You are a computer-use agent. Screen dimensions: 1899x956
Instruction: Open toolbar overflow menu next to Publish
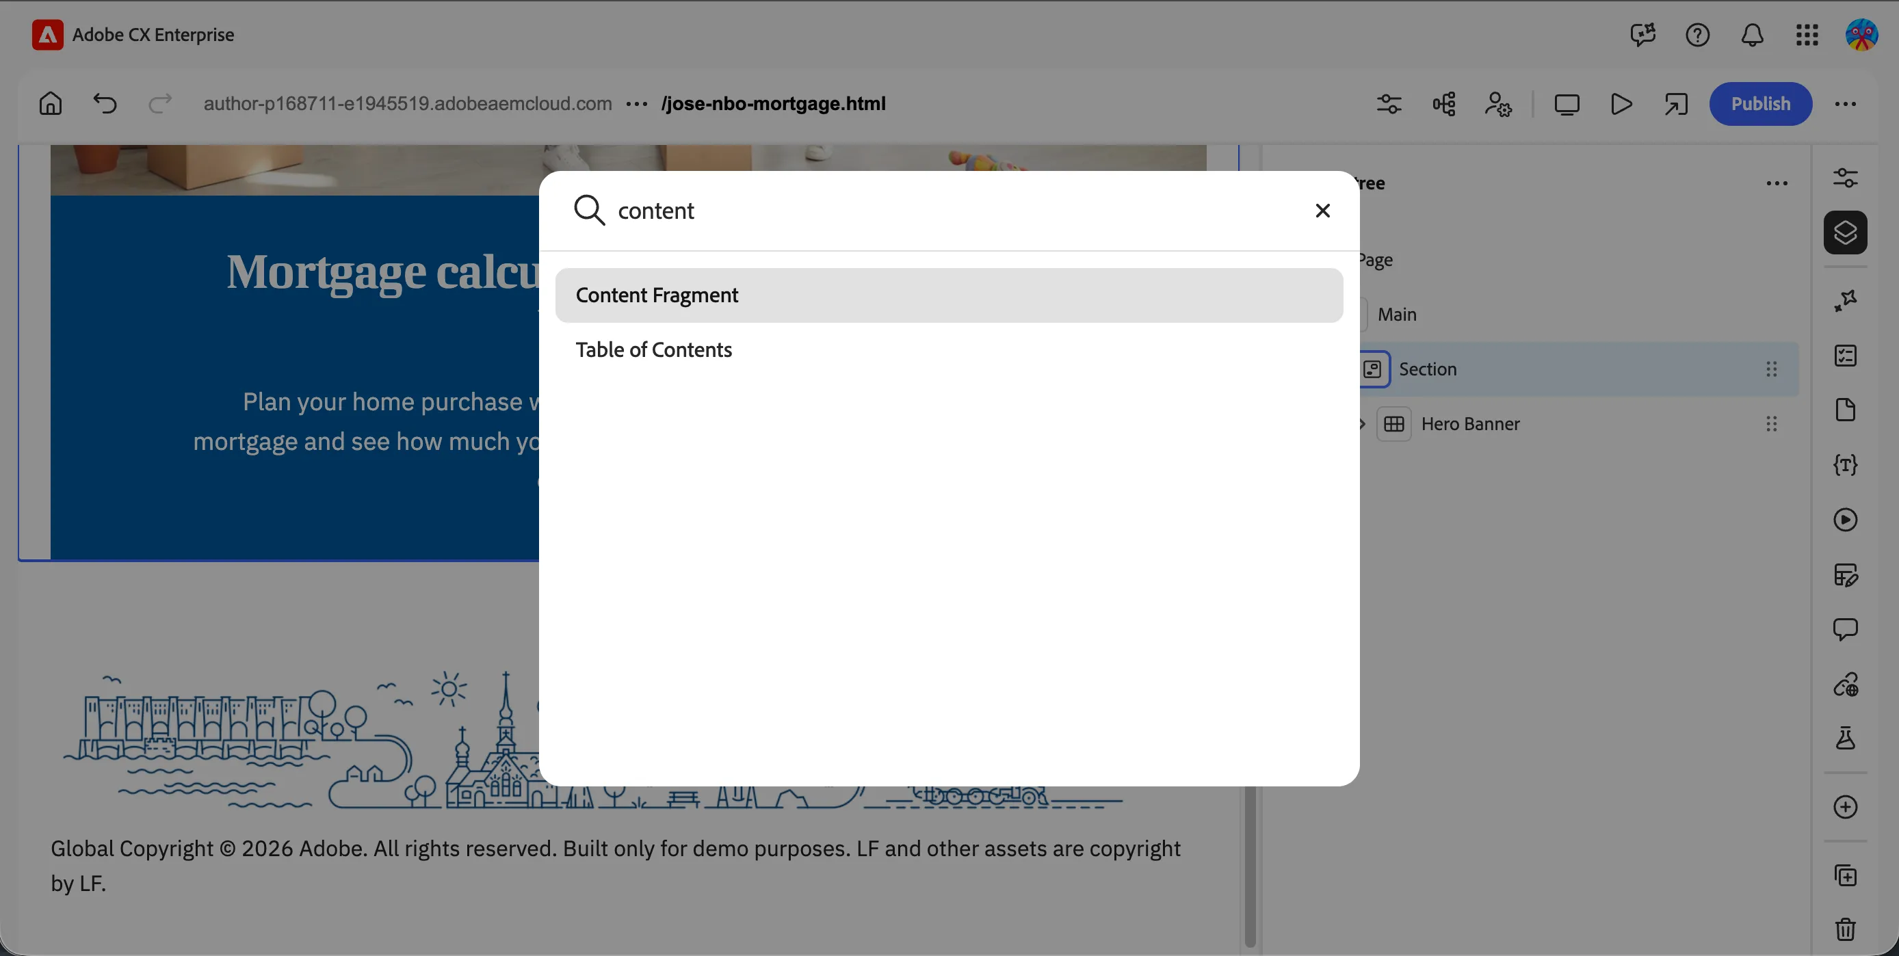point(1845,104)
